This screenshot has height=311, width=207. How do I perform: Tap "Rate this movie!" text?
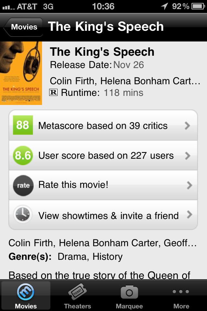pos(73,185)
